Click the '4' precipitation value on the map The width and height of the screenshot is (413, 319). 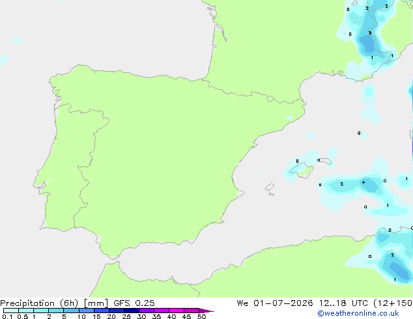pyautogui.click(x=363, y=182)
